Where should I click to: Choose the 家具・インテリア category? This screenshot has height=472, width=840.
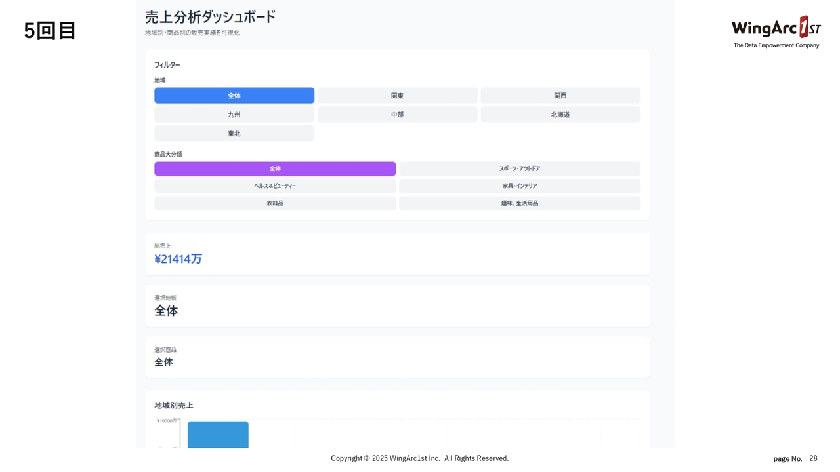[x=519, y=186]
